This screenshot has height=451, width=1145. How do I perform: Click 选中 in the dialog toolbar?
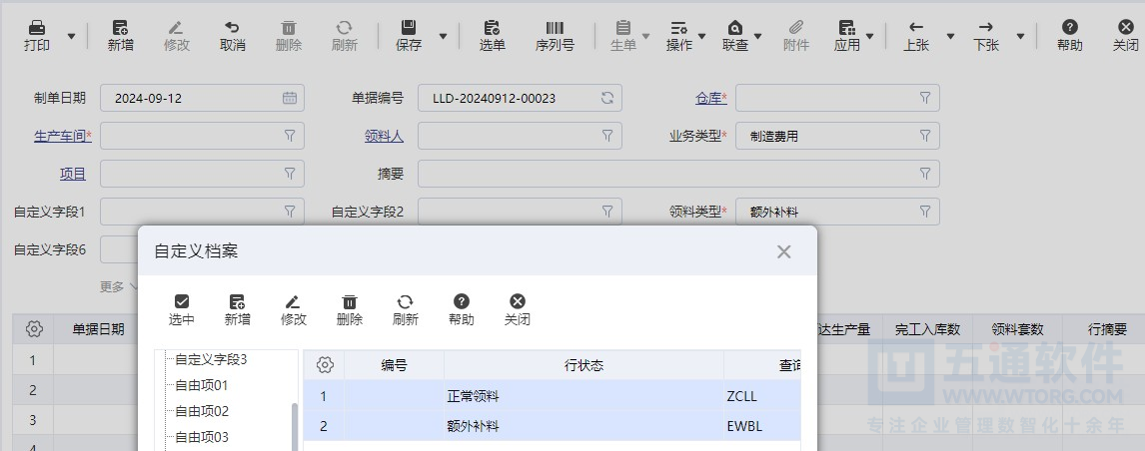(182, 310)
